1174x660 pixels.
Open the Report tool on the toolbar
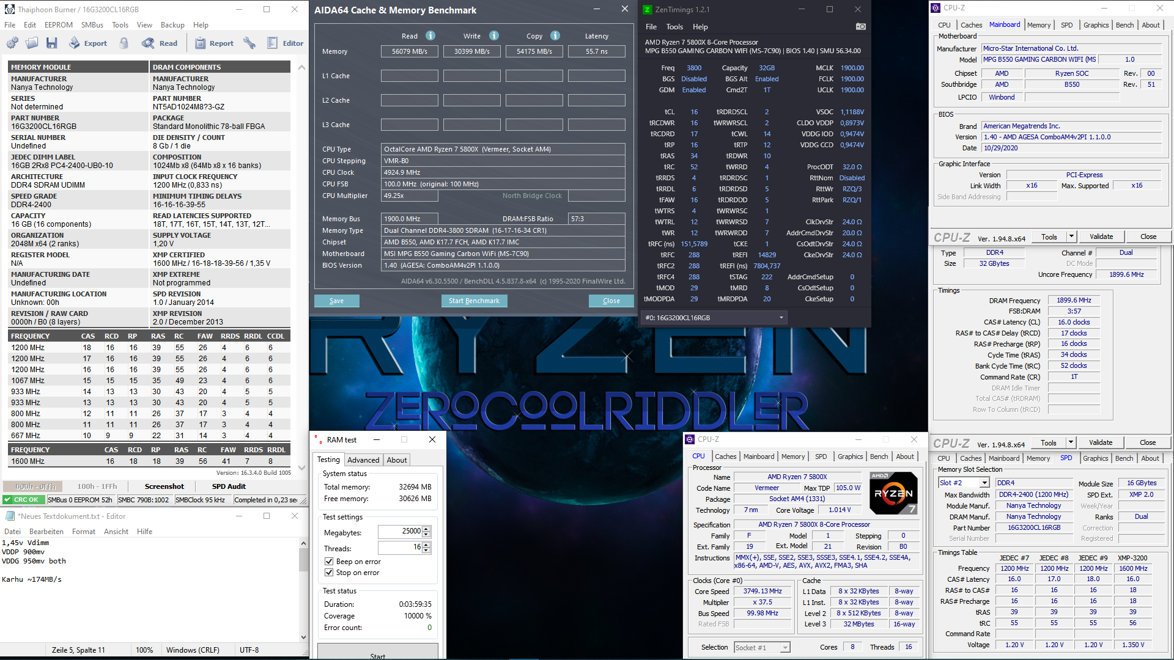(x=214, y=43)
